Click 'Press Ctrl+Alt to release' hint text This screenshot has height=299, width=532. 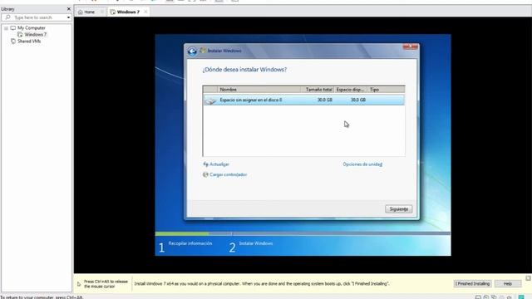(x=106, y=284)
